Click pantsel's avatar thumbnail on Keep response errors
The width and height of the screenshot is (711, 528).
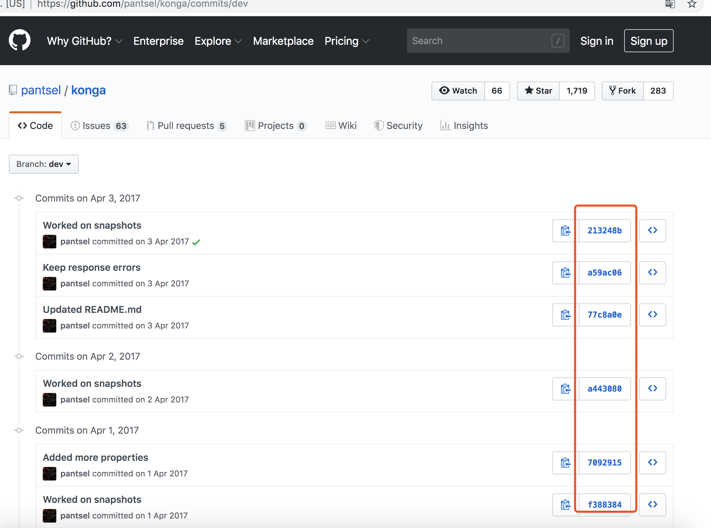point(49,284)
